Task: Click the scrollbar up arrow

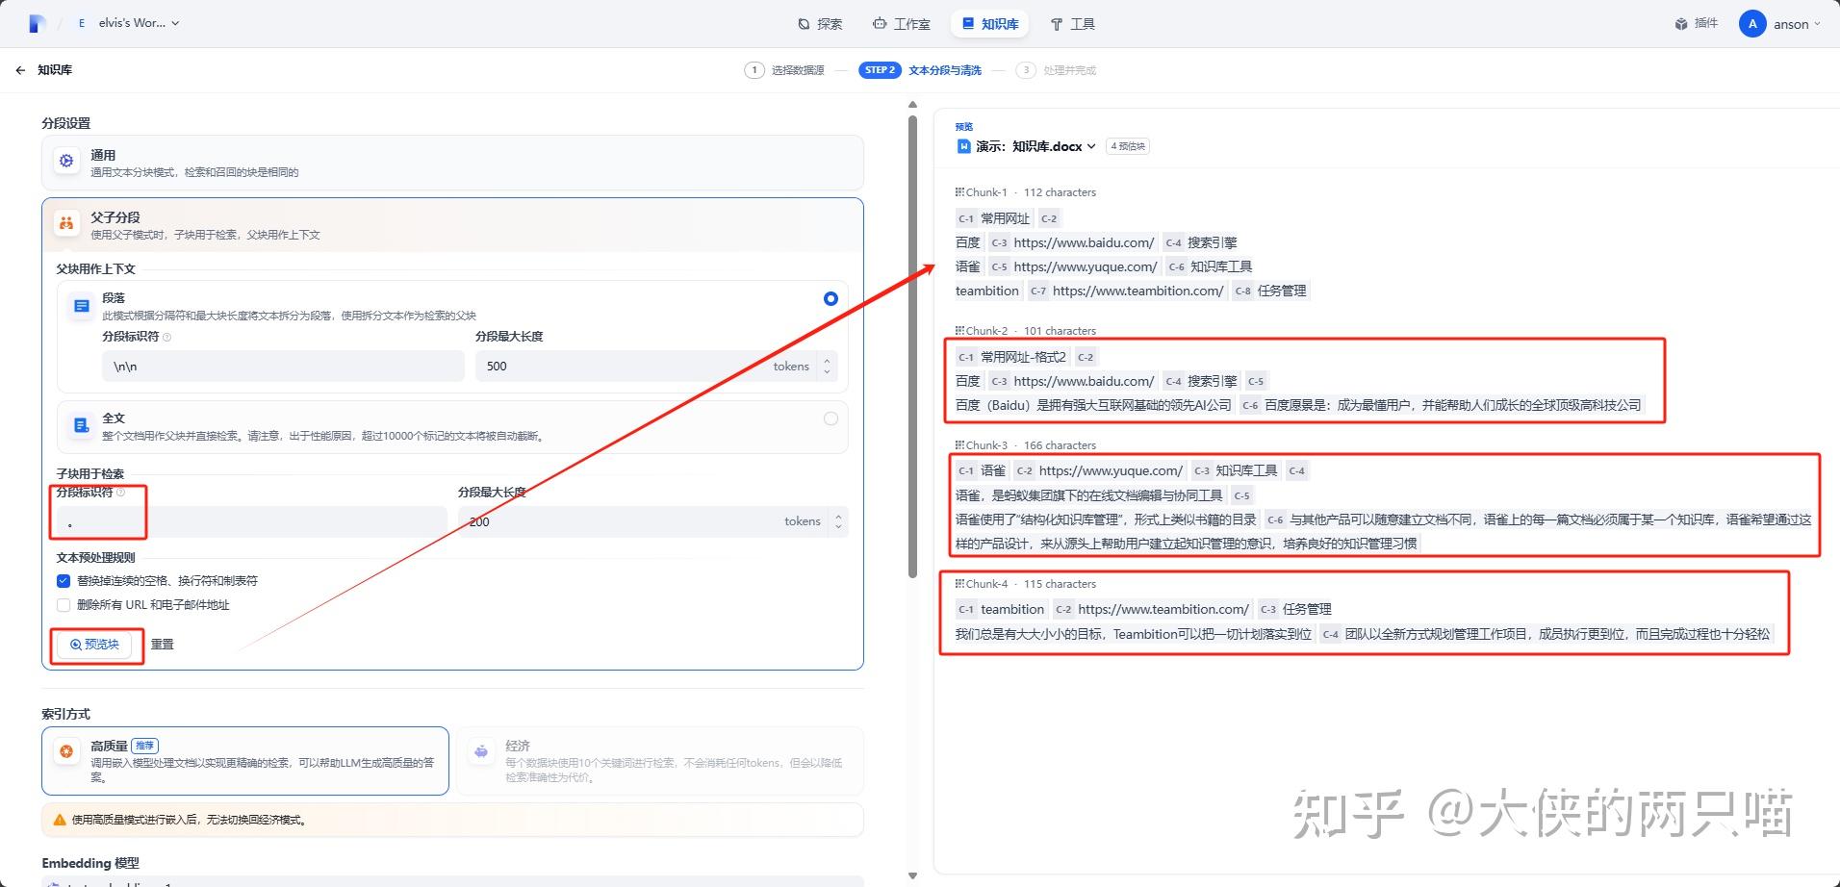Action: tap(912, 105)
